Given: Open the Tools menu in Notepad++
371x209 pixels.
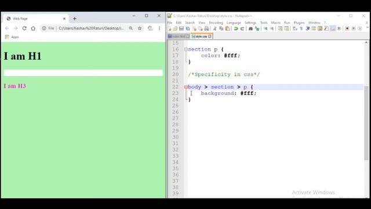Looking at the screenshot, I should click(264, 23).
